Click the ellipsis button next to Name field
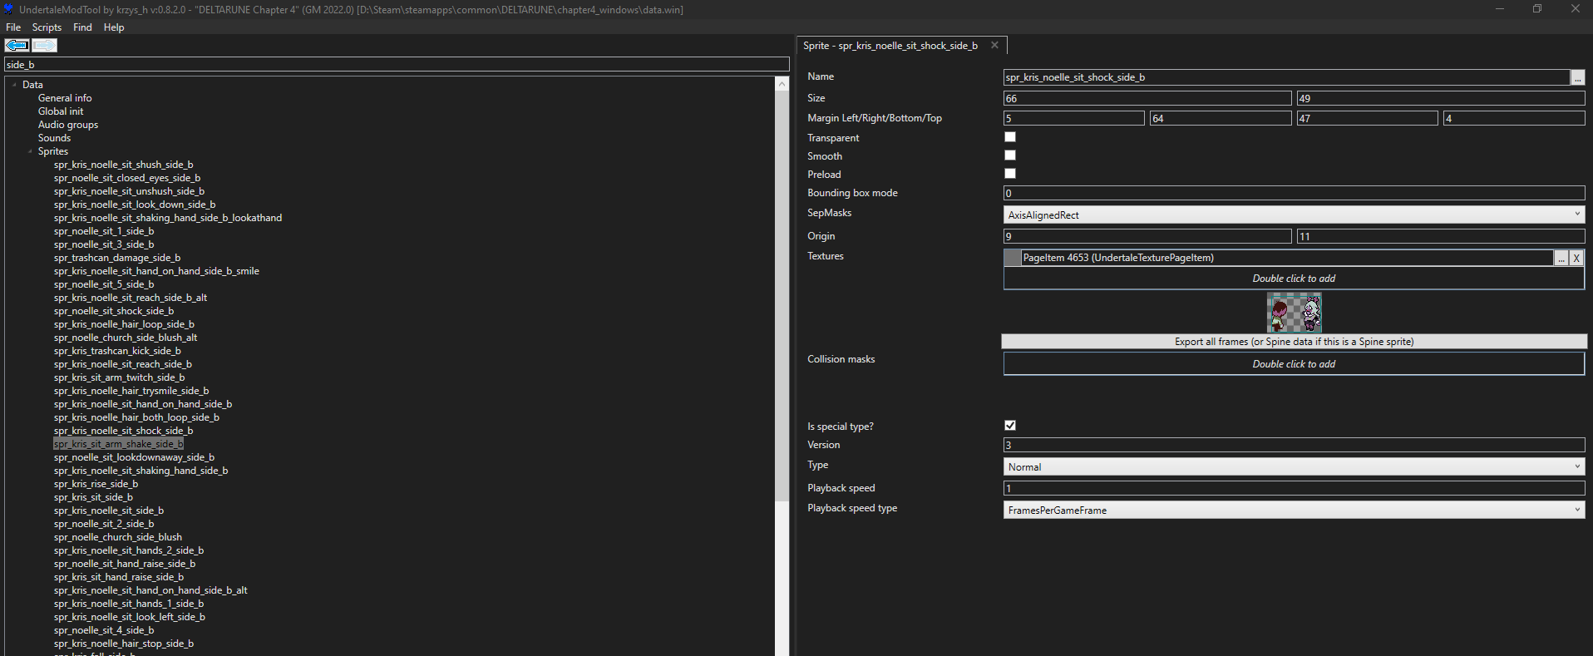The image size is (1593, 656). point(1577,77)
